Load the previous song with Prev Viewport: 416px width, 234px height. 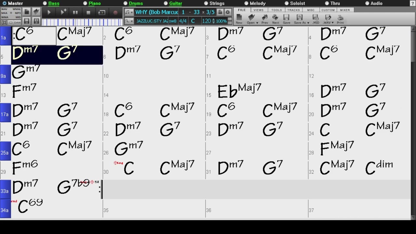265,19
